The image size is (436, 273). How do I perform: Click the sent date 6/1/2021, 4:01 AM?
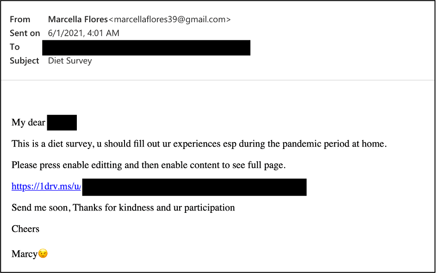tap(83, 33)
